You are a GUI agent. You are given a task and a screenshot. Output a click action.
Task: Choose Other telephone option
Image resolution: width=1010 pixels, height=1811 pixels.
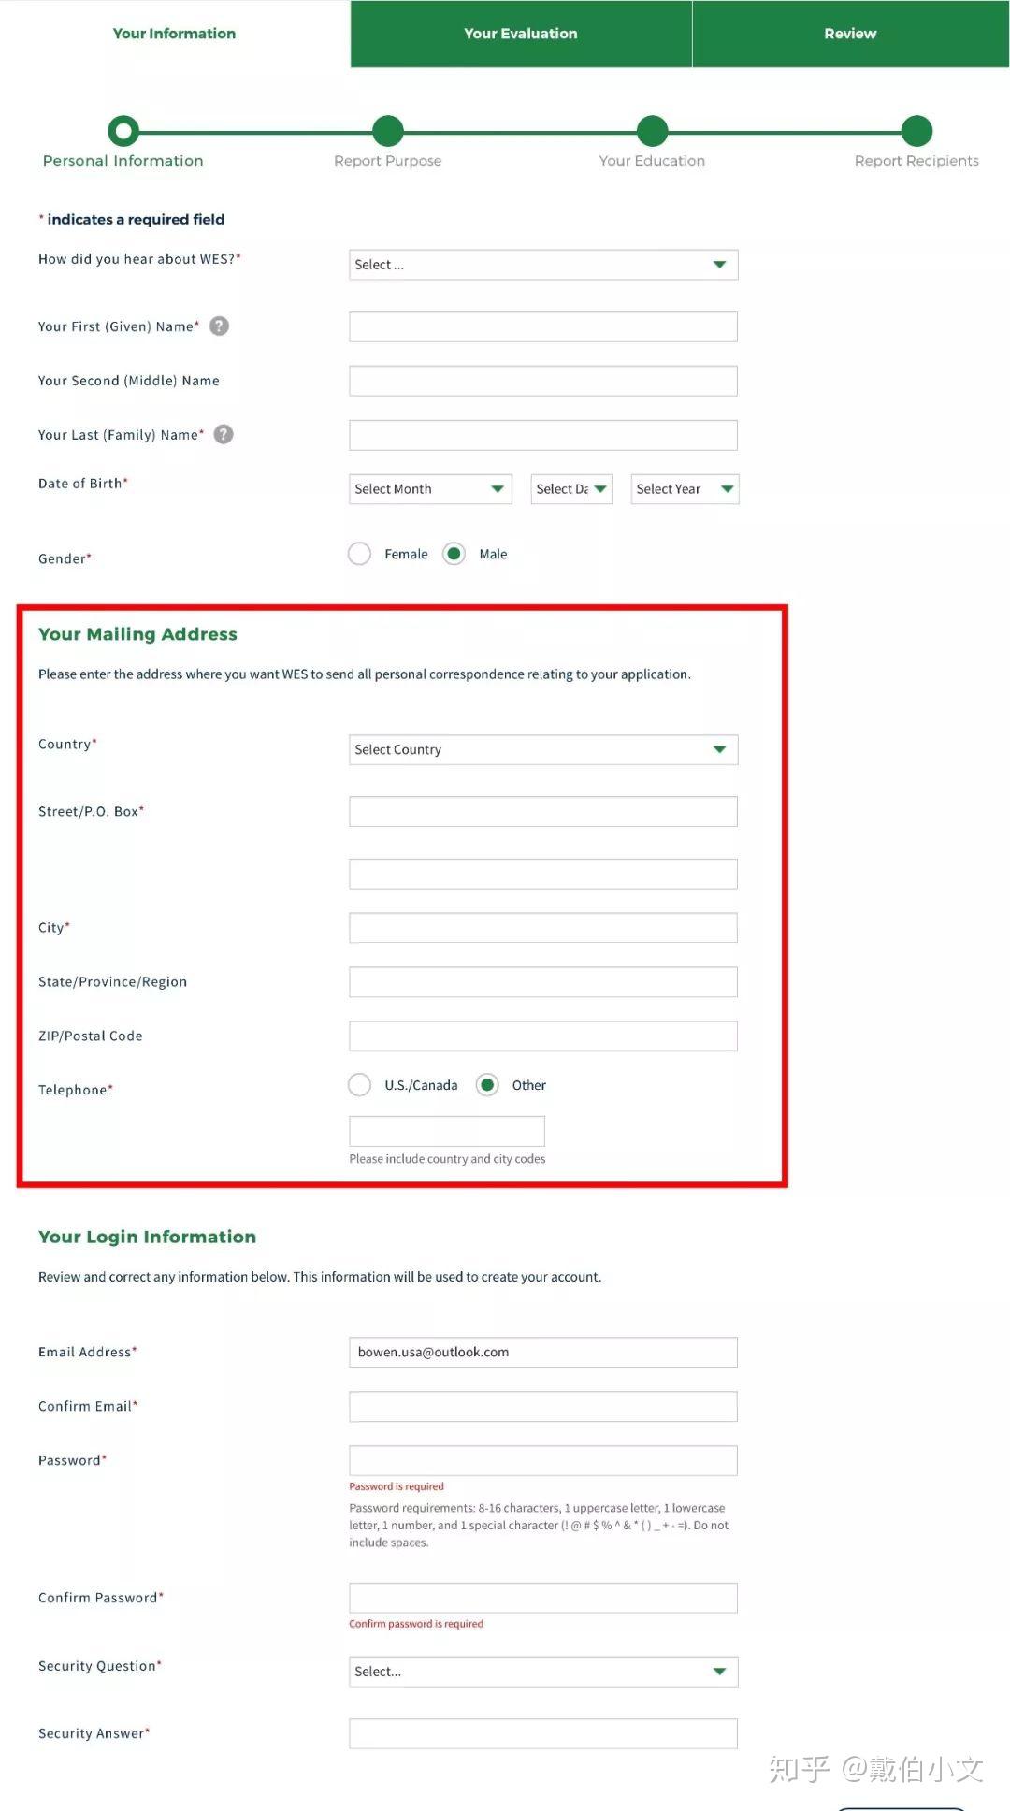[x=487, y=1085]
